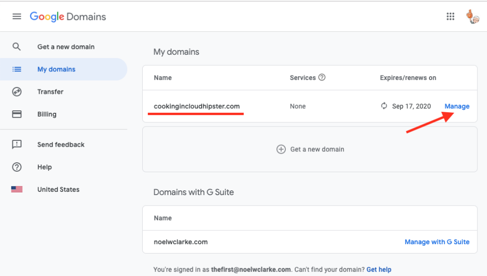Click the Send feedback icon

[17, 144]
